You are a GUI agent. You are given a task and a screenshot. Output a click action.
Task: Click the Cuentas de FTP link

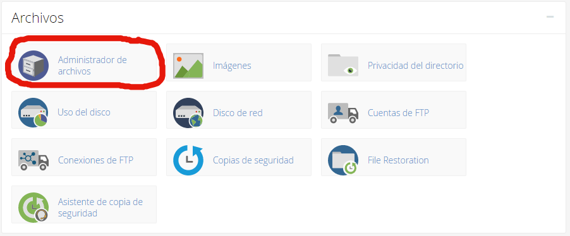point(398,113)
